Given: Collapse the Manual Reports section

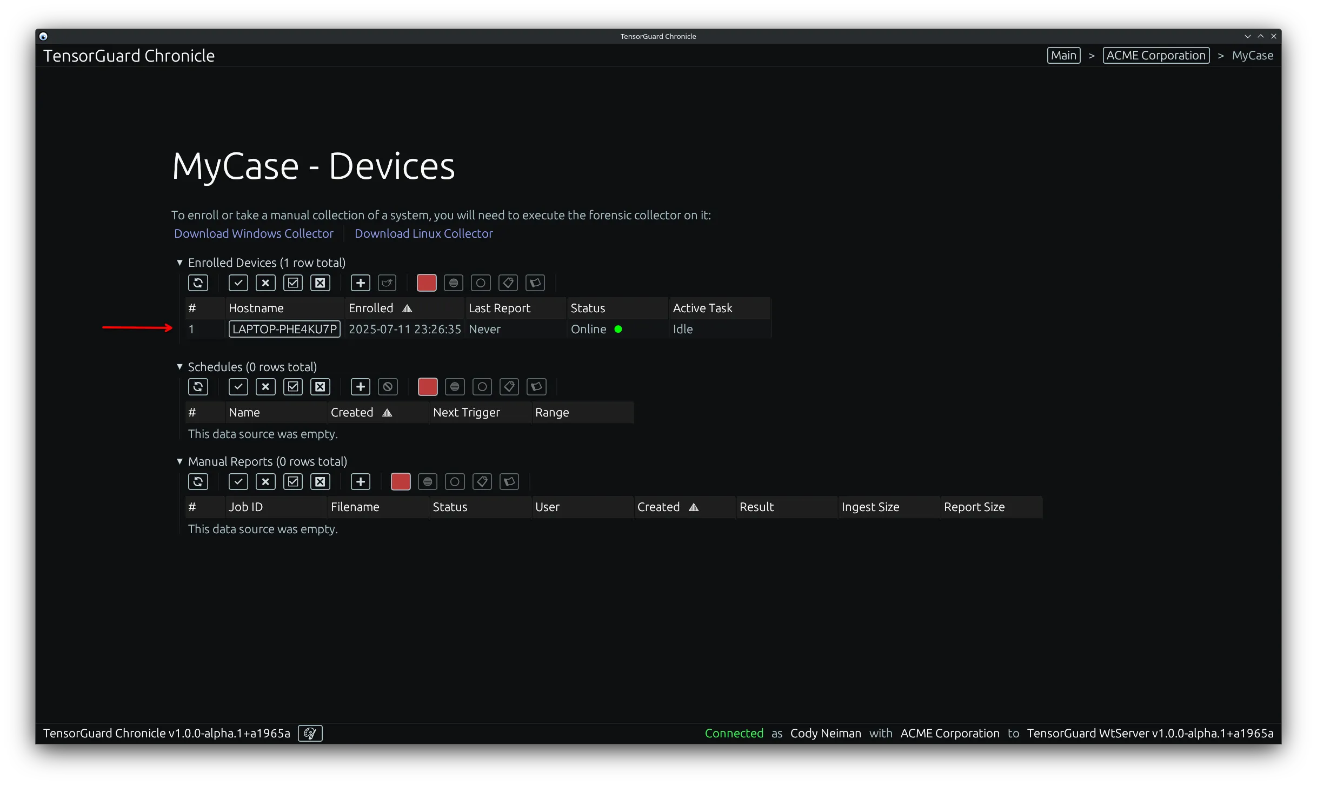Looking at the screenshot, I should 179,461.
